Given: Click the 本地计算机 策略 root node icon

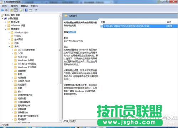Looking at the screenshot, I should click(2, 15).
